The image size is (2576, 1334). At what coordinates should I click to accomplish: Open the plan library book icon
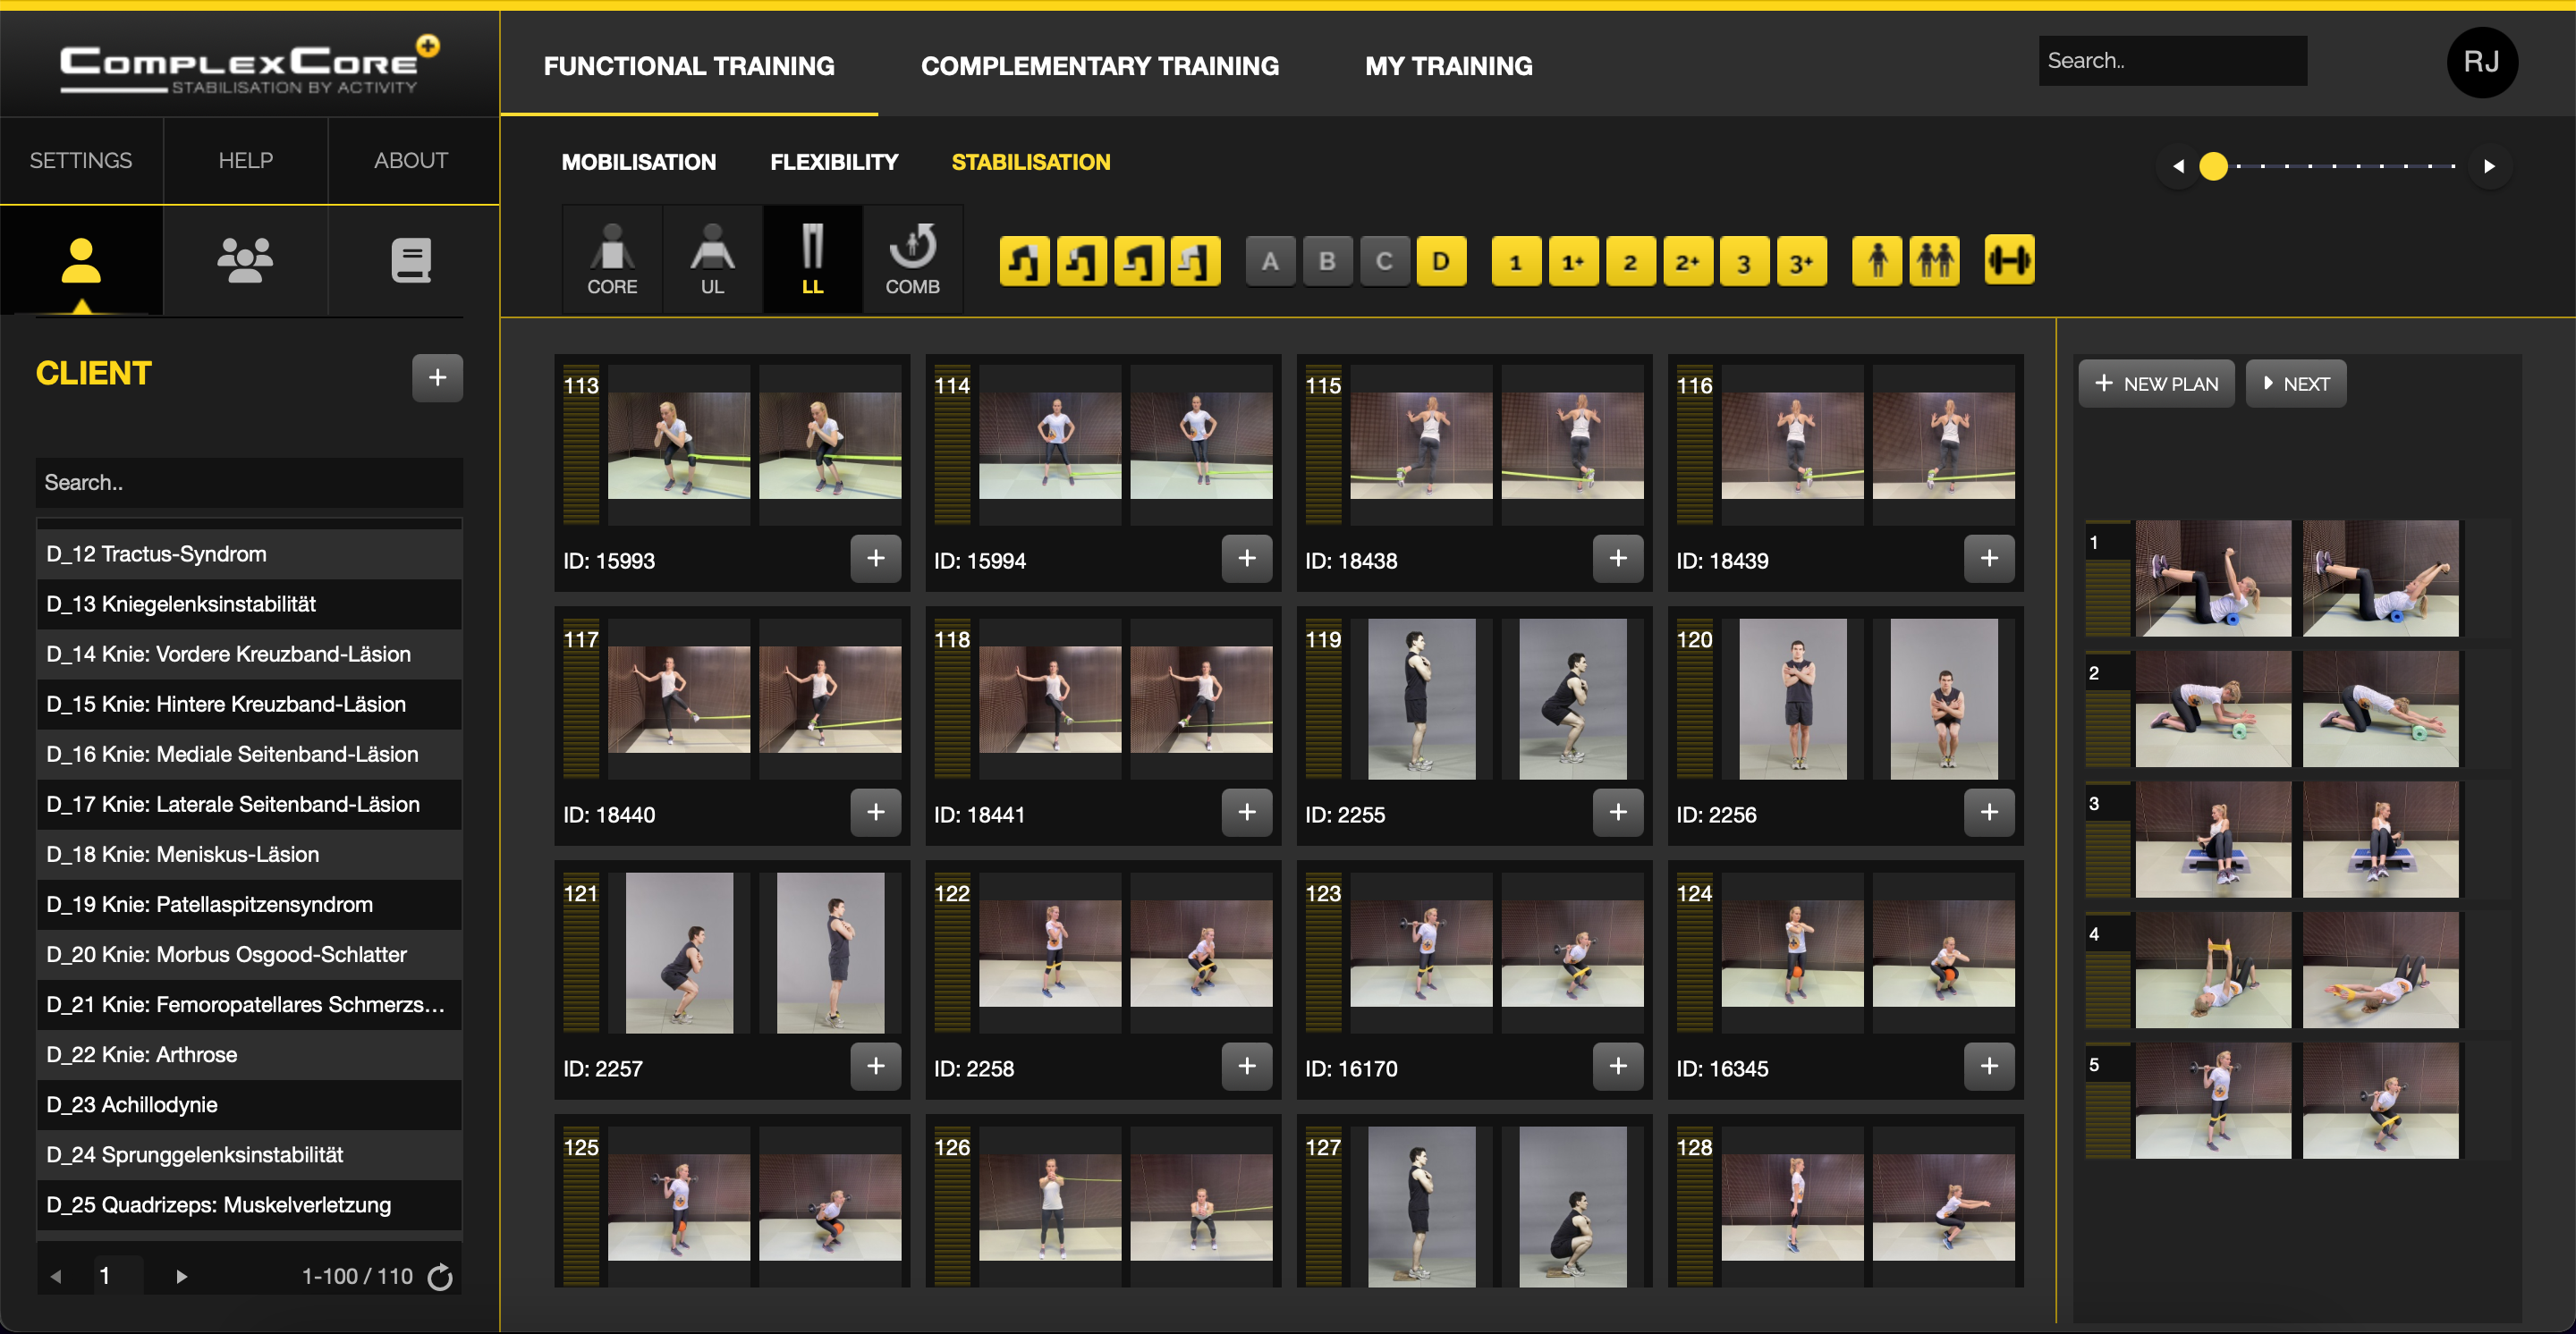click(411, 261)
